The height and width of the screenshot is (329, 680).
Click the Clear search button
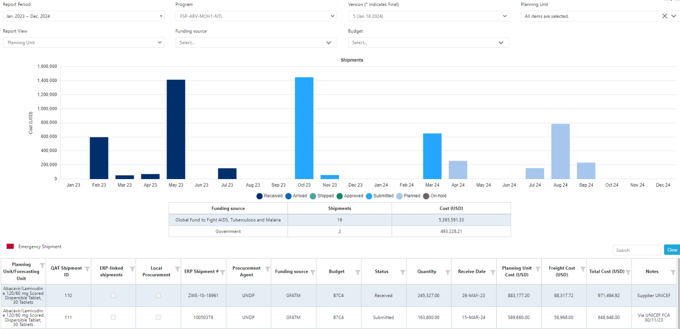click(x=672, y=250)
